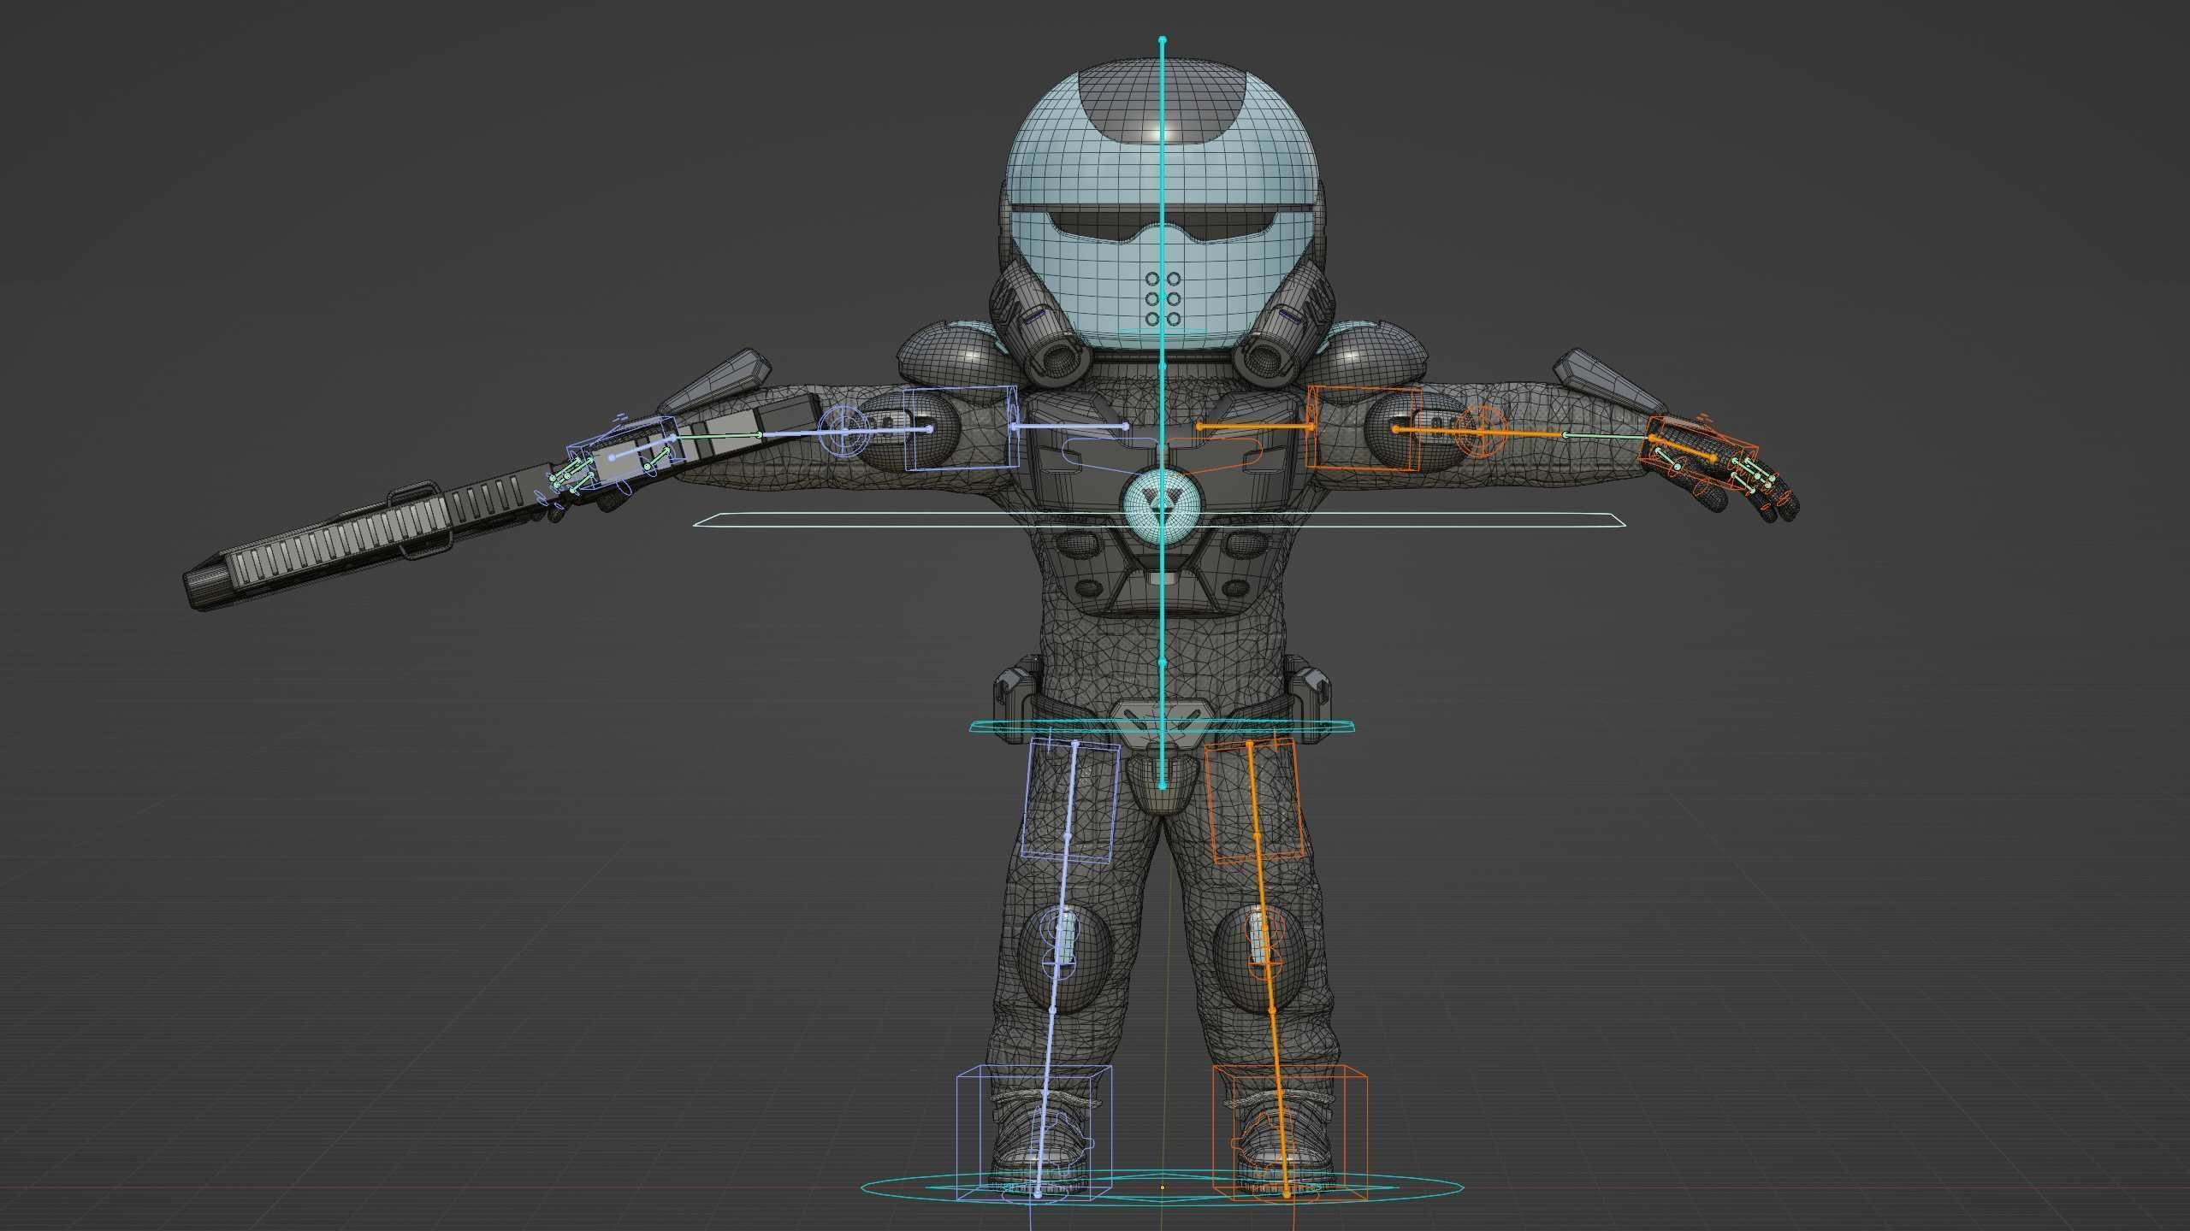
Task: Select the blue thigh box control
Action: click(x=1070, y=800)
